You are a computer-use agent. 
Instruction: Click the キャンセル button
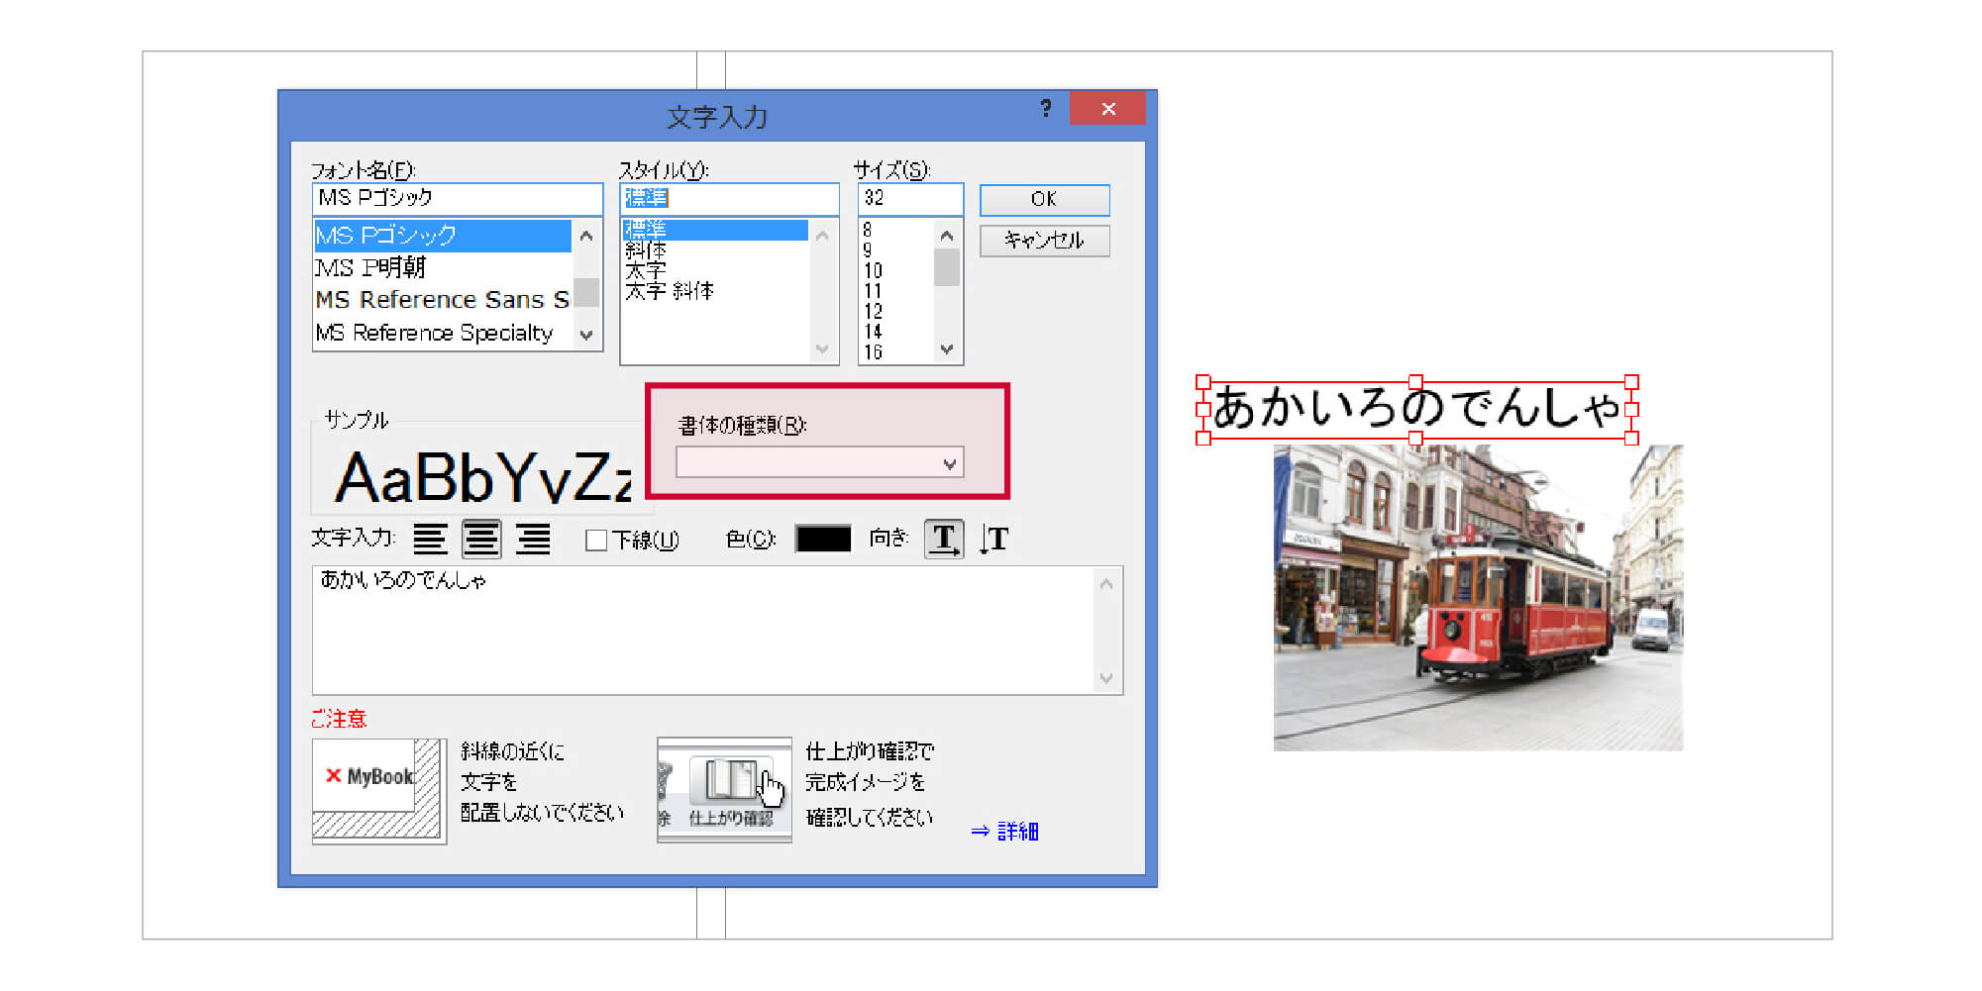coord(1044,241)
